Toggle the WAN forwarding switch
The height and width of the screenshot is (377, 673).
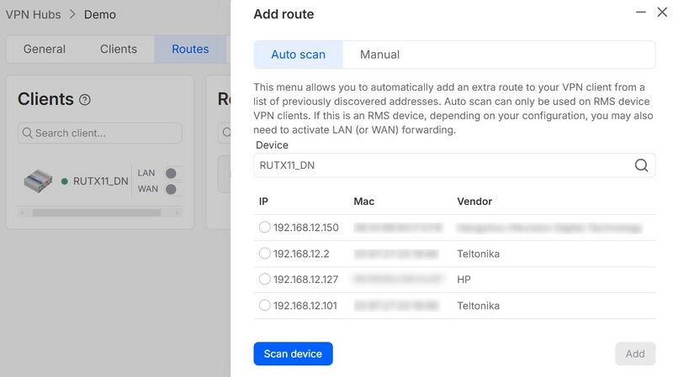172,189
